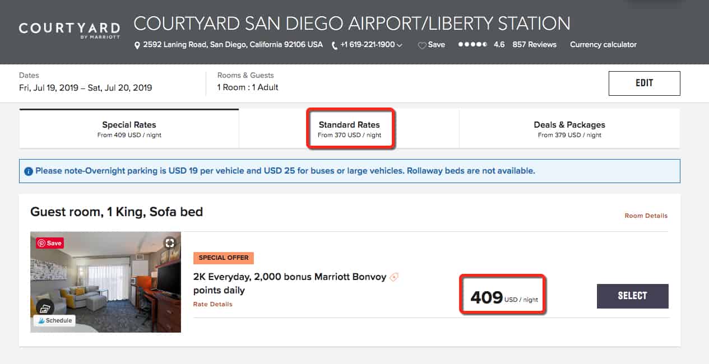Select the Special Rates tab

tap(129, 129)
